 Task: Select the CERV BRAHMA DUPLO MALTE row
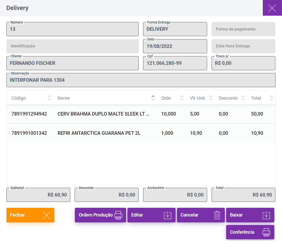tap(103, 114)
